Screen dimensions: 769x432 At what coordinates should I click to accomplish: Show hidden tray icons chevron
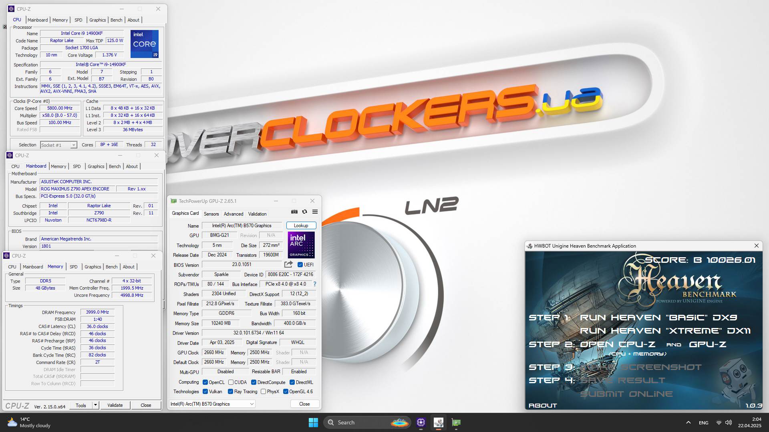pos(688,422)
